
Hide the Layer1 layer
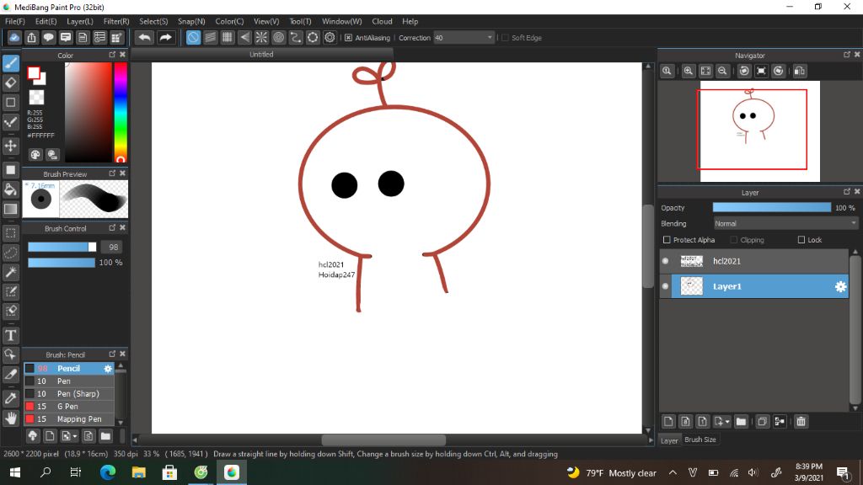pos(666,286)
